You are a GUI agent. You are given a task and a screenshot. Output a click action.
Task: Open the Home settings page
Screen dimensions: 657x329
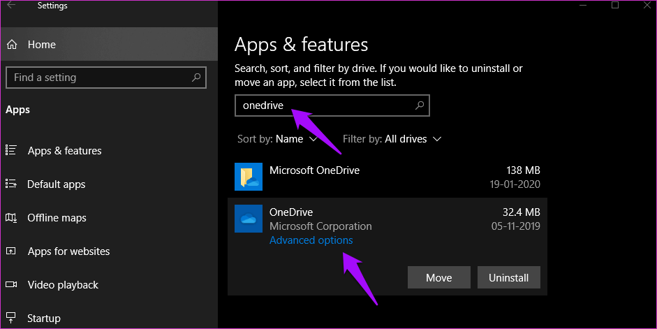point(109,45)
